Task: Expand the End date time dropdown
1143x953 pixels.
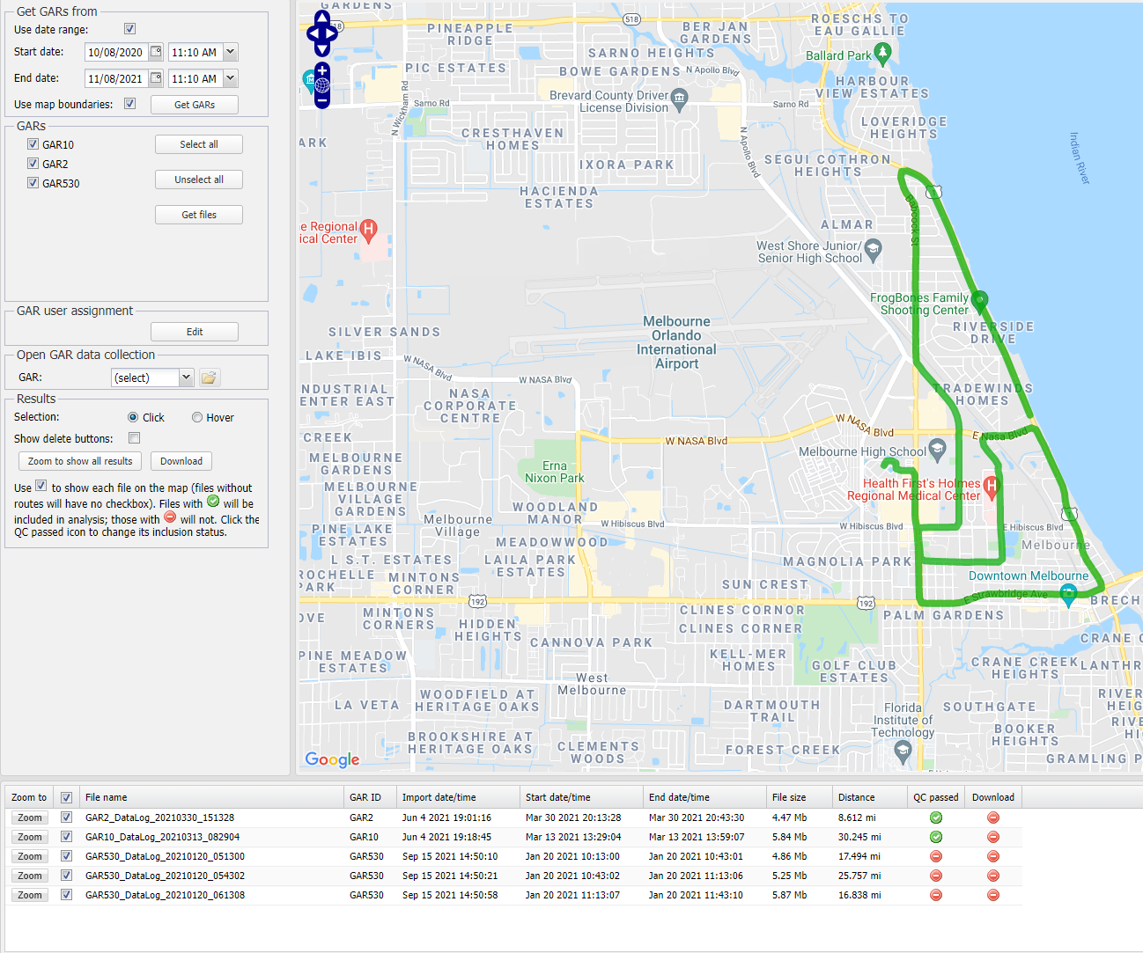Action: click(230, 78)
